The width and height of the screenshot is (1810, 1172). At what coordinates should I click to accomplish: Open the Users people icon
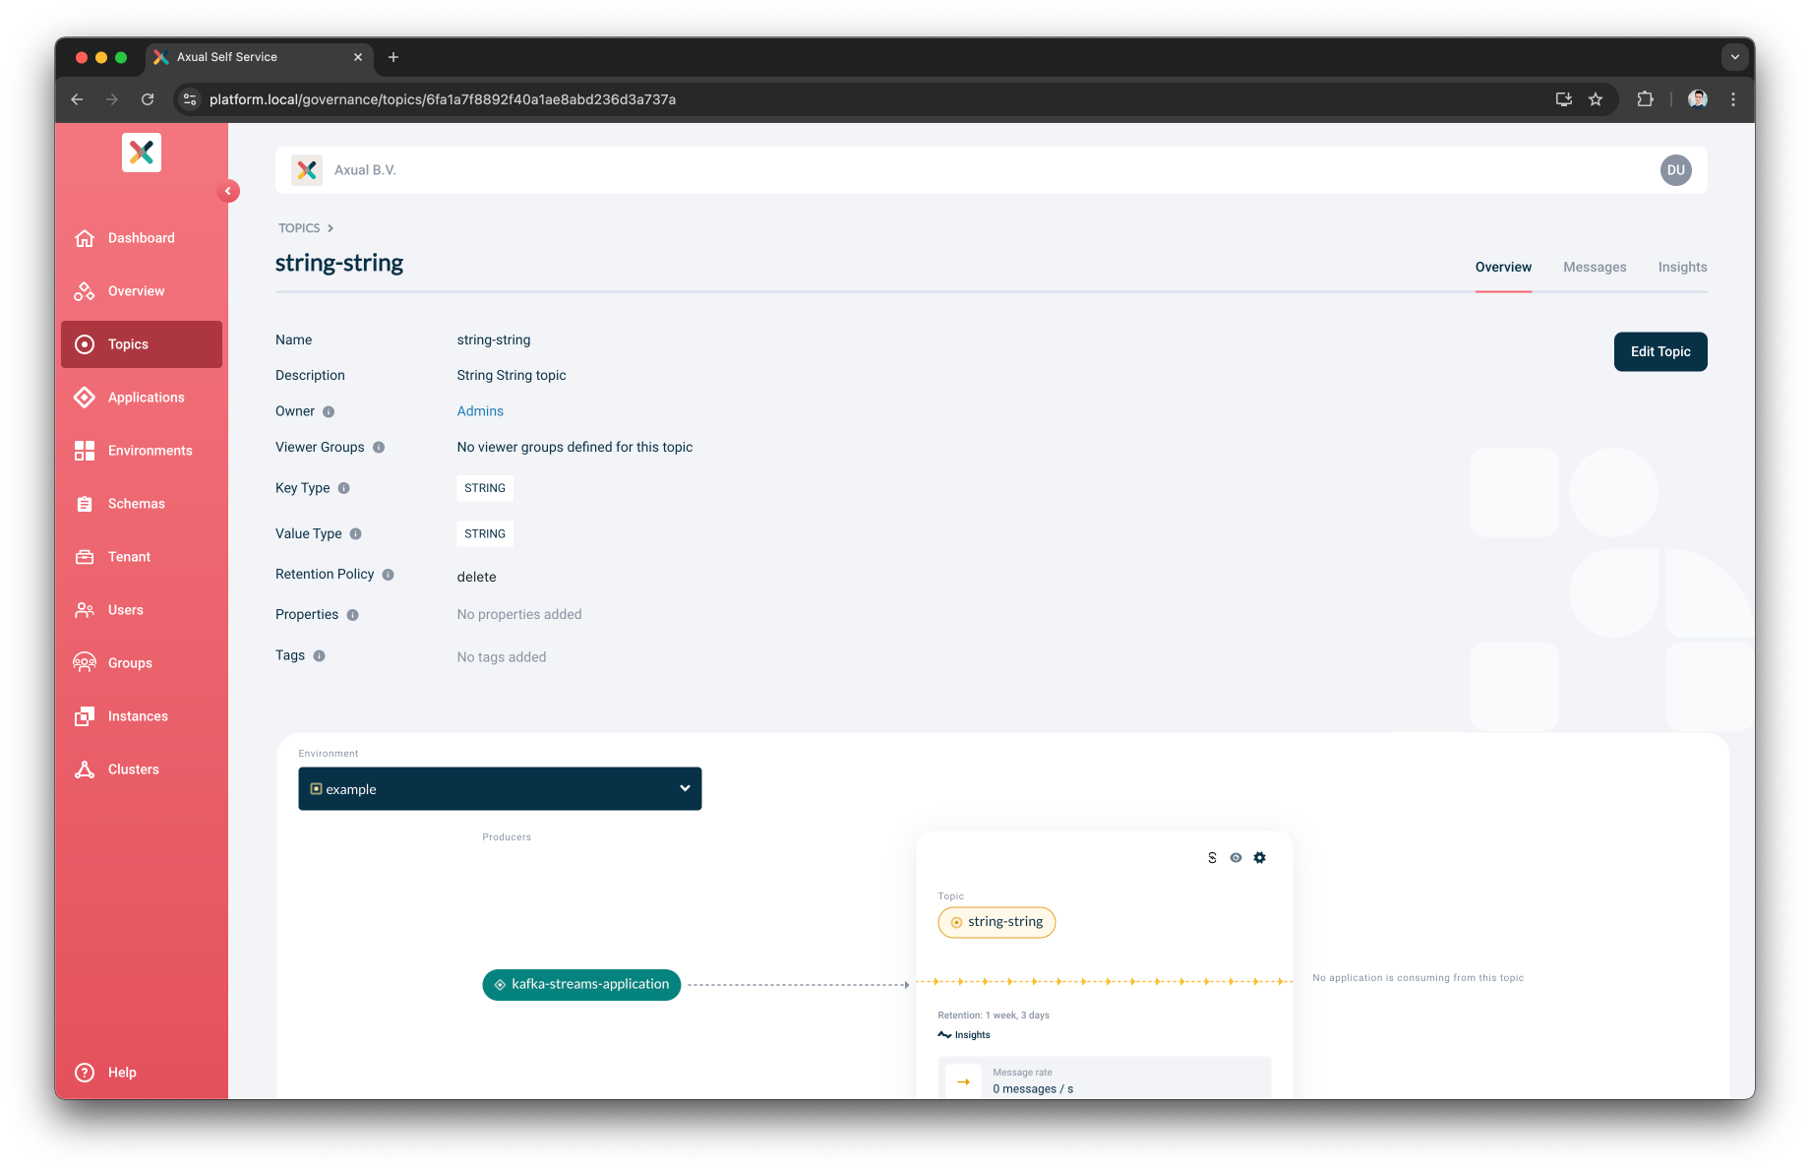point(85,610)
